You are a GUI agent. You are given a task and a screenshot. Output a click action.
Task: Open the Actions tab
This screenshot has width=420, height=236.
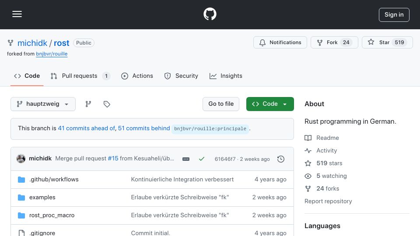[x=137, y=76]
